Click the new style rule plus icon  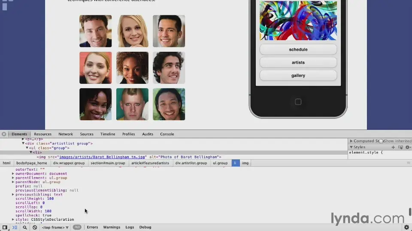(393, 147)
